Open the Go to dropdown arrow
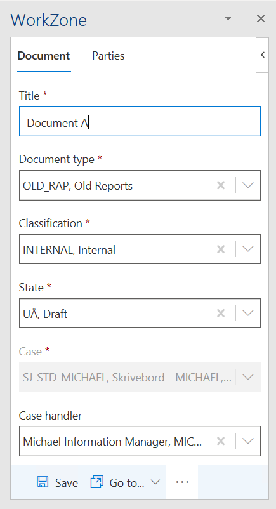 [156, 482]
